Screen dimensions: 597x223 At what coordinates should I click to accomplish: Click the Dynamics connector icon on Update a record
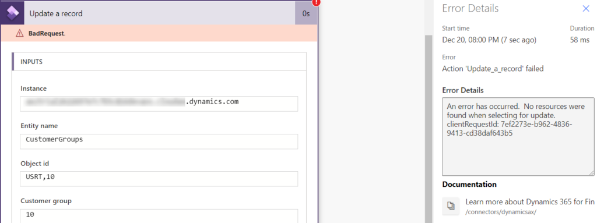coord(13,13)
